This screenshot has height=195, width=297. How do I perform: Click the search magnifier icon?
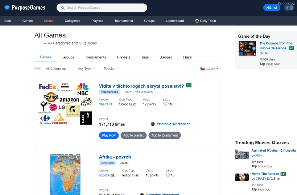[63, 8]
